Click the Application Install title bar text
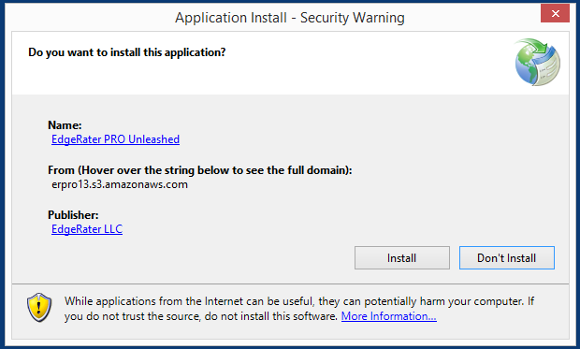The height and width of the screenshot is (349, 580). 290,18
